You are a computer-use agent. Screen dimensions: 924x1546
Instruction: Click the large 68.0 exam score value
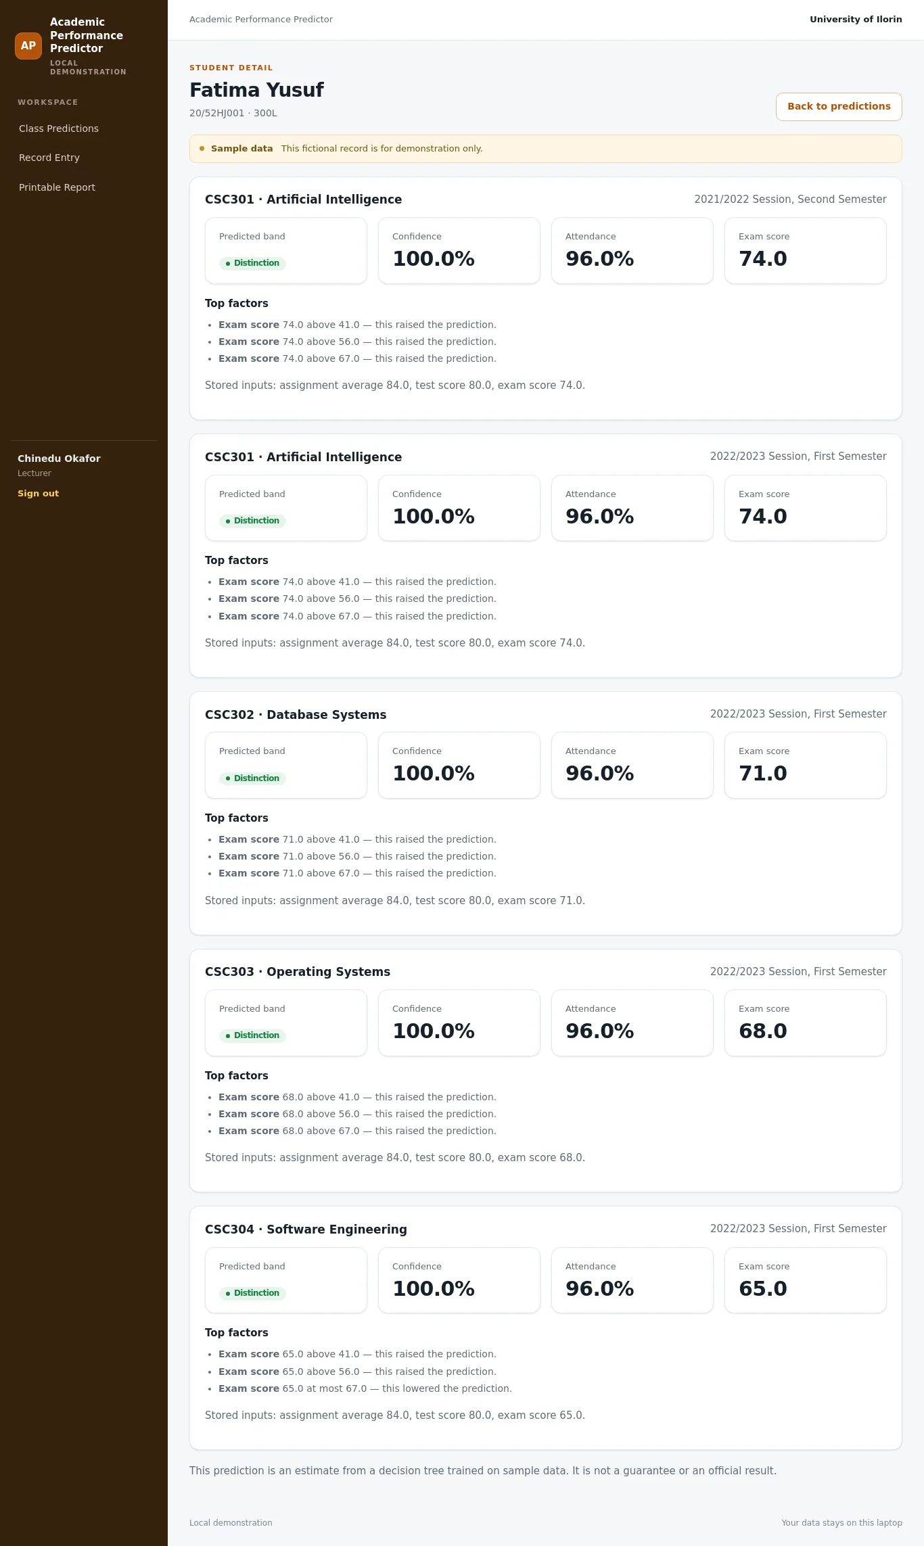[x=763, y=1031]
